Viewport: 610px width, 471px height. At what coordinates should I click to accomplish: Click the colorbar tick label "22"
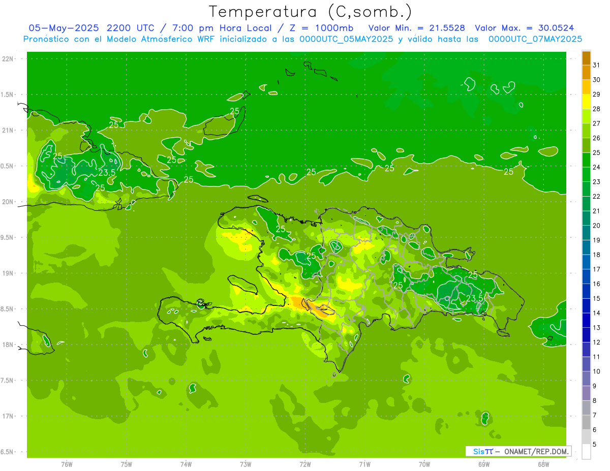[x=596, y=196]
